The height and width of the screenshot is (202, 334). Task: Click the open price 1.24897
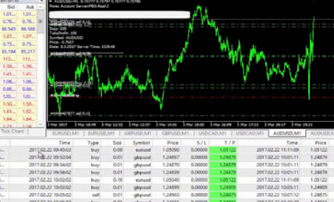(x=171, y=157)
